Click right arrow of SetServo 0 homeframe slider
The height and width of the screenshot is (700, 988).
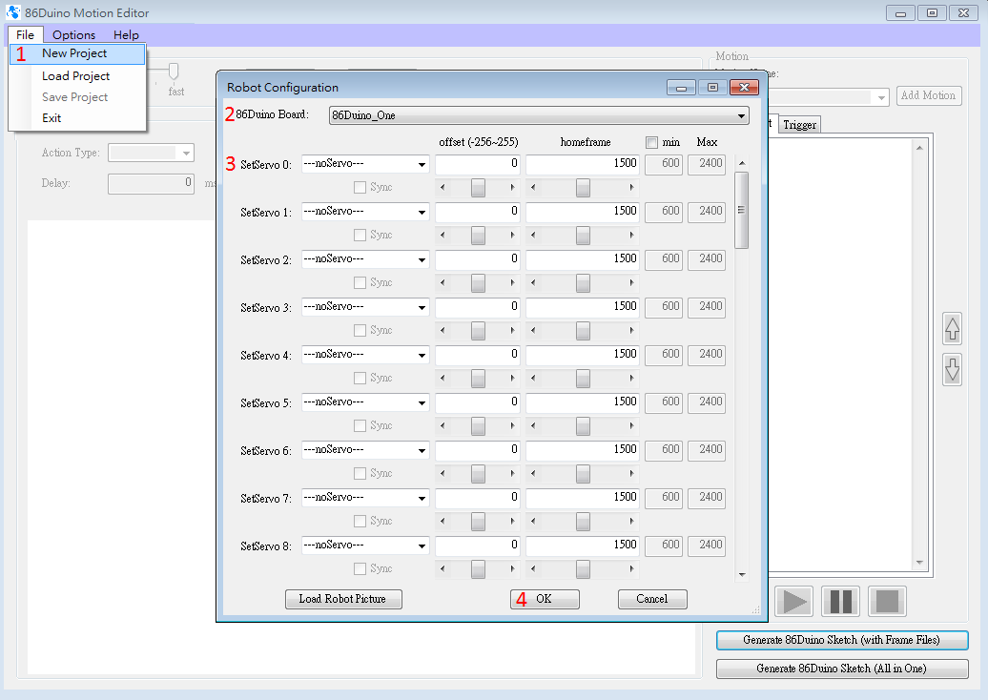631,187
